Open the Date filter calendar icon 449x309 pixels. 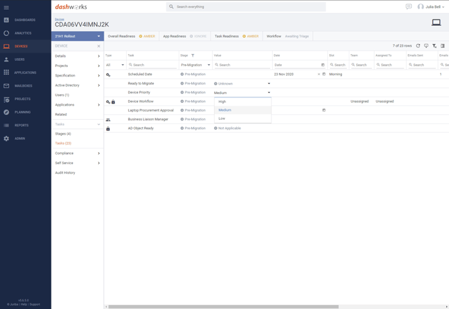pos(323,65)
